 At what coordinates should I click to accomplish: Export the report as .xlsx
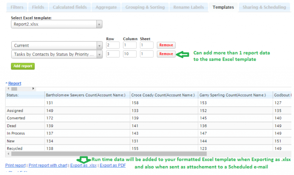click(x=83, y=165)
